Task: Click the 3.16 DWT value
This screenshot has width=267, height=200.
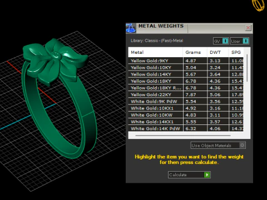Action: [x=215, y=108]
